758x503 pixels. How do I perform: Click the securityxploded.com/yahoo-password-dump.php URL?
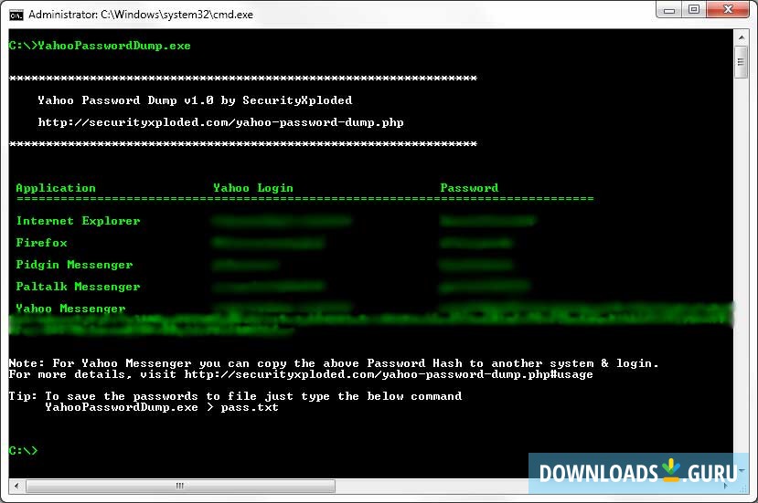coord(220,122)
